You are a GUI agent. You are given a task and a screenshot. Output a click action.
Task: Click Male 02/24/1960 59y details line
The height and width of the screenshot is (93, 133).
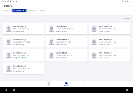click(x=21, y=55)
